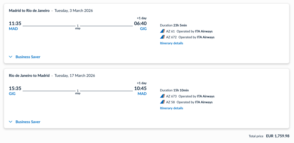Open Itinerary details for the 17 March flight
This screenshot has width=294, height=143.
point(172,108)
